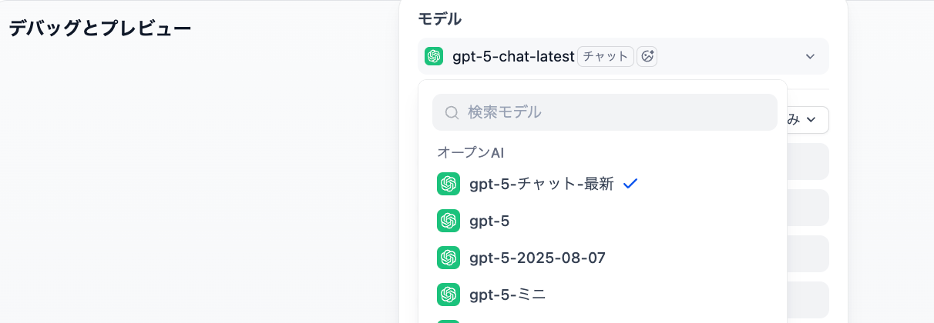The width and height of the screenshot is (934, 323).
Task: Click the OpenAI icon of gpt-5-チャット-最新 row
Action: tap(449, 184)
